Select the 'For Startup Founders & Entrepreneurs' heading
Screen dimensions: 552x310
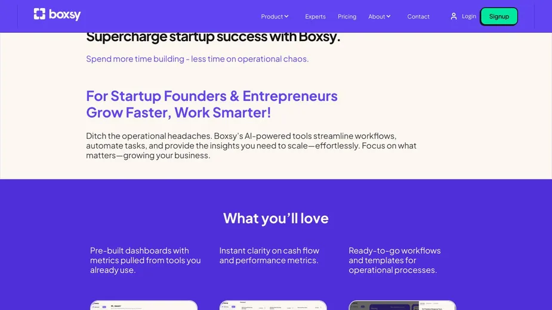(x=212, y=96)
